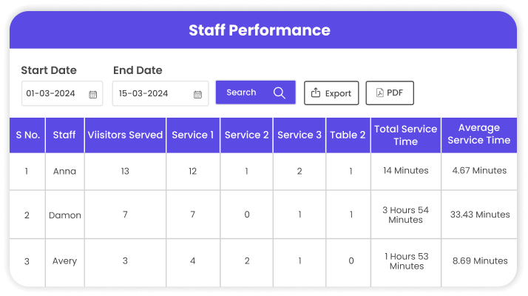Click the PDF file icon

379,93
